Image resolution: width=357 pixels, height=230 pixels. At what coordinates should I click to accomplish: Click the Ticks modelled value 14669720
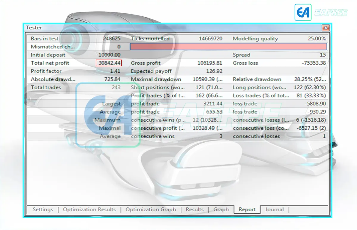click(x=211, y=39)
